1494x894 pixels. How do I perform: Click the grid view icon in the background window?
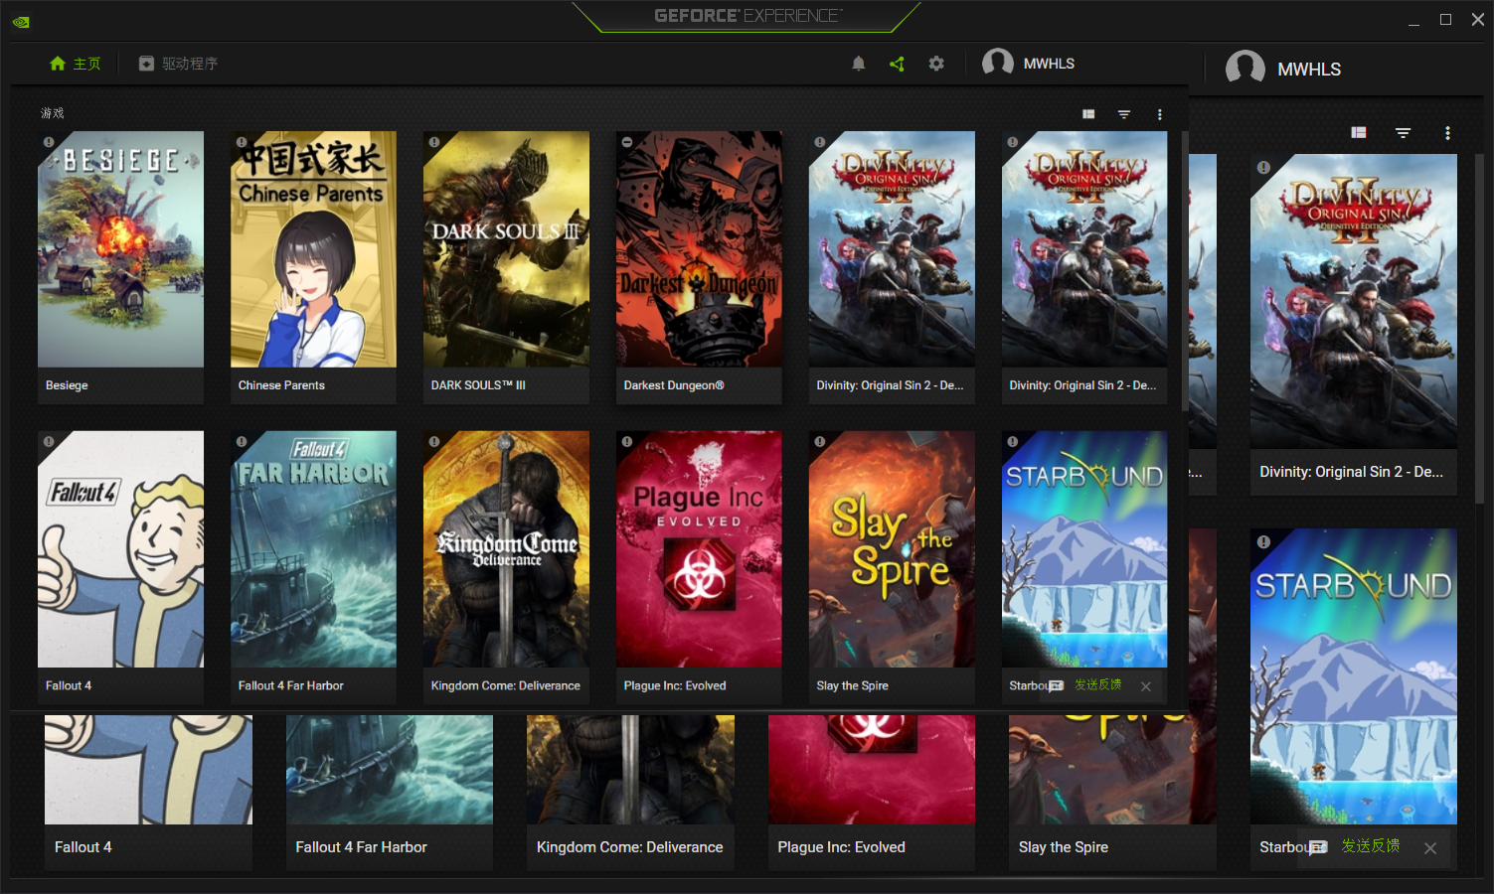1359,133
